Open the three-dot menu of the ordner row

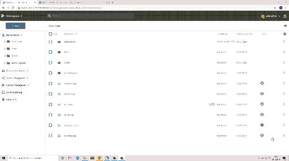pyautogui.click(x=284, y=63)
